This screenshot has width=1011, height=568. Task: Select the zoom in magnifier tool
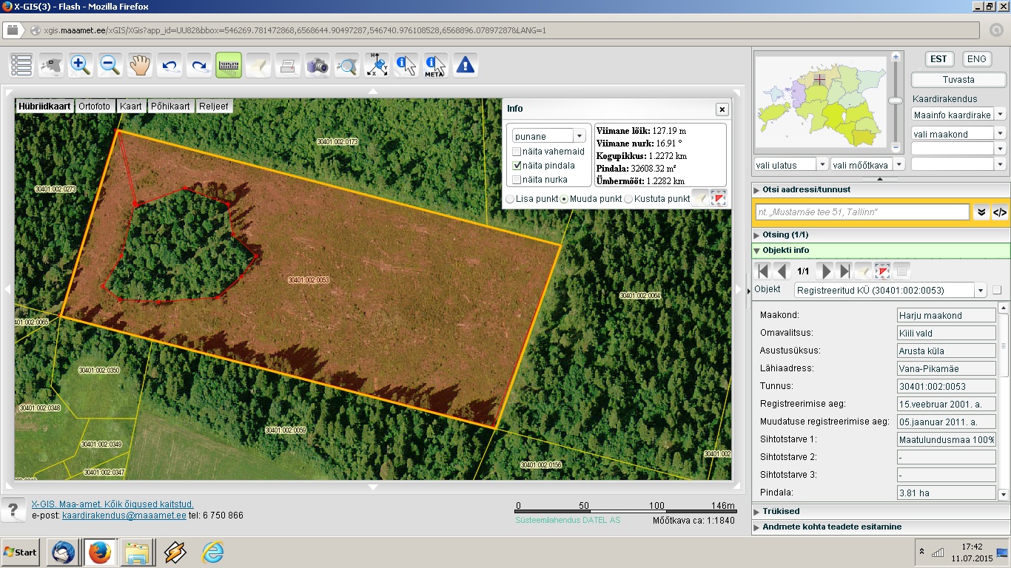click(x=81, y=65)
